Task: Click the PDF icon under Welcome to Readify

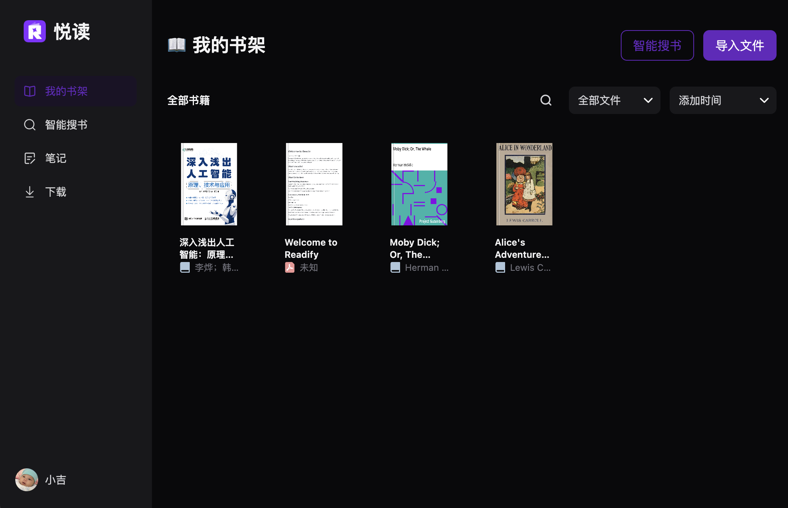Action: tap(290, 267)
